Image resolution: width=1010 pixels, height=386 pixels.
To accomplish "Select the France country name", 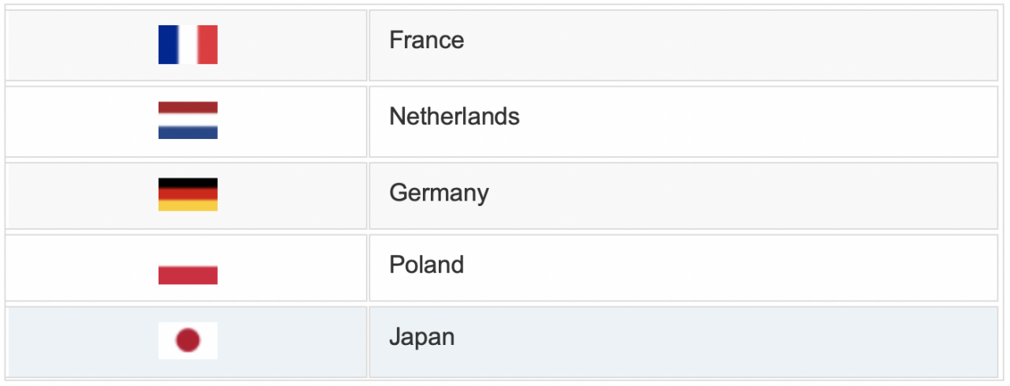I will 427,40.
